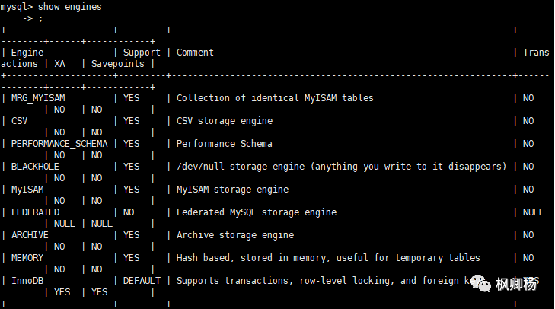The height and width of the screenshot is (309, 555).
Task: Select the MRG_MYISAM engine name
Action: tap(40, 98)
